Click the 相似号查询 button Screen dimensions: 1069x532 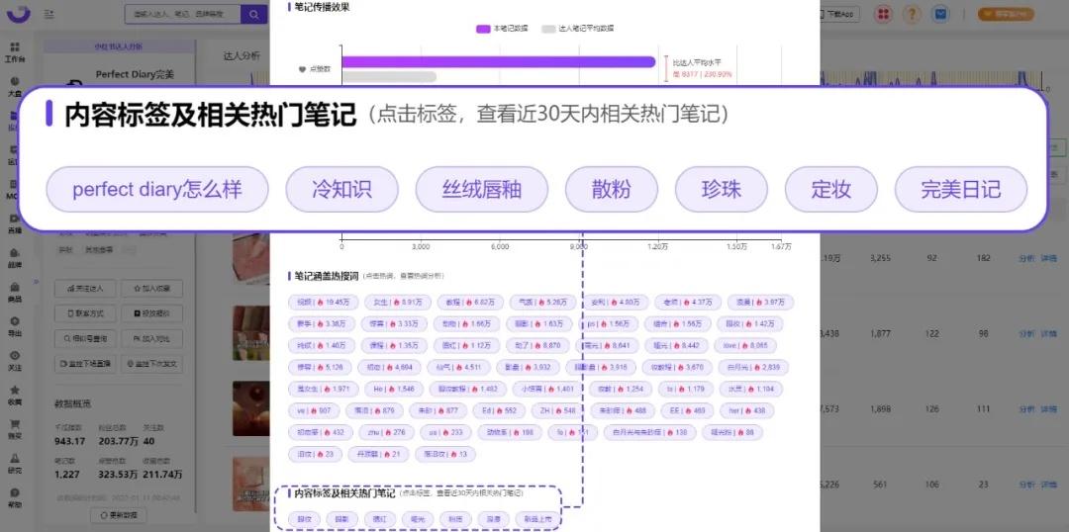[85, 338]
